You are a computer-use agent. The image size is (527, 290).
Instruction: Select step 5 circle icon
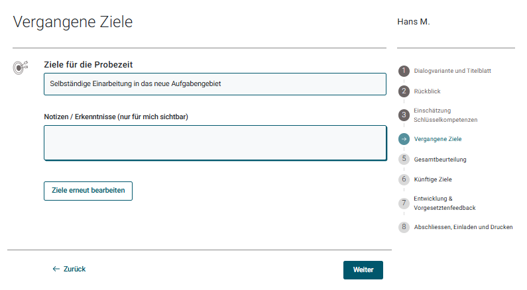pos(404,159)
